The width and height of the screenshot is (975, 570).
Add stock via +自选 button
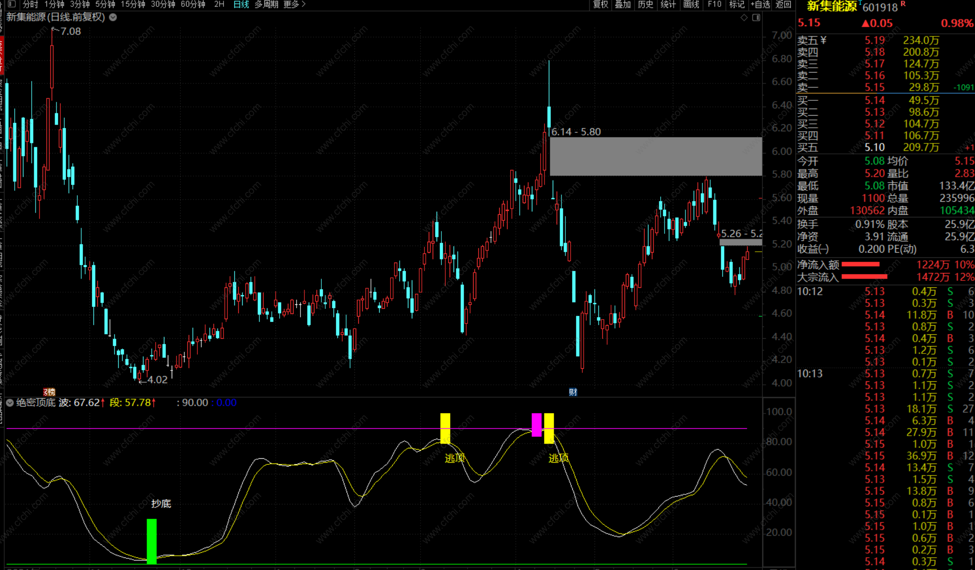coord(760,4)
